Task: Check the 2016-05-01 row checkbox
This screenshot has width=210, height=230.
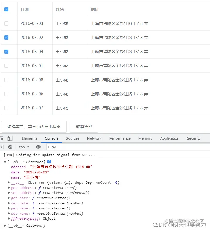Action: coord(6,66)
